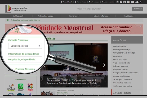The image size is (147, 98).
Task: Click the home breadcrumb icon
Action: pyautogui.click(x=8, y=20)
